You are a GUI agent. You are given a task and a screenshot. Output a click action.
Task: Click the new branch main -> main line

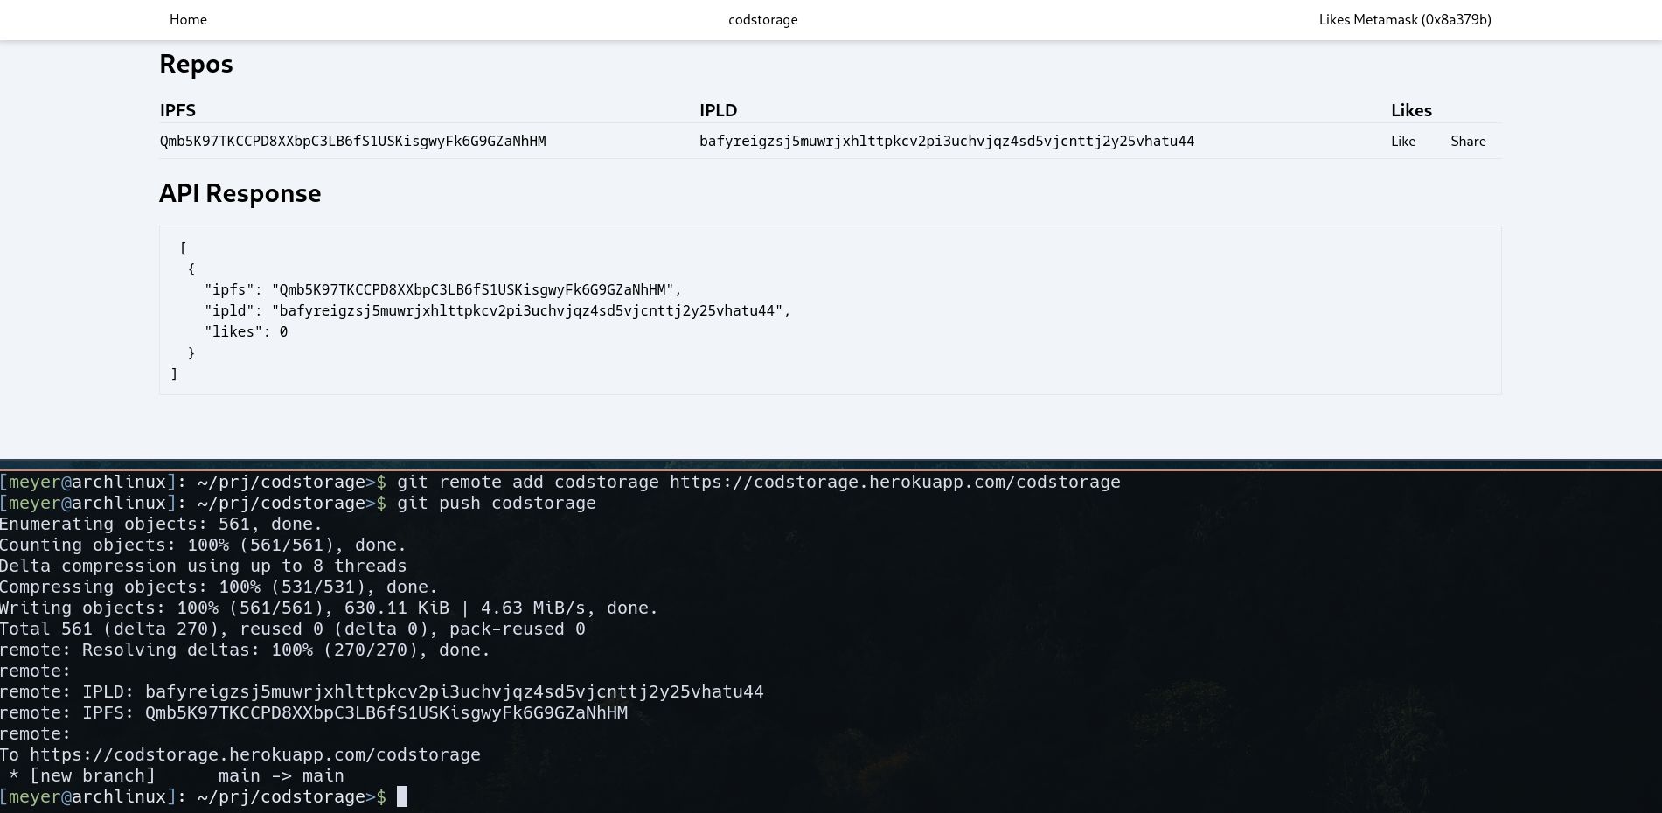(x=177, y=776)
